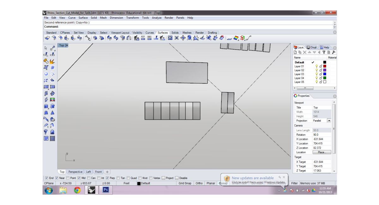Uncheck the Perp osnap checkbox
Viewport: 379px width, 205px height.
click(x=107, y=178)
